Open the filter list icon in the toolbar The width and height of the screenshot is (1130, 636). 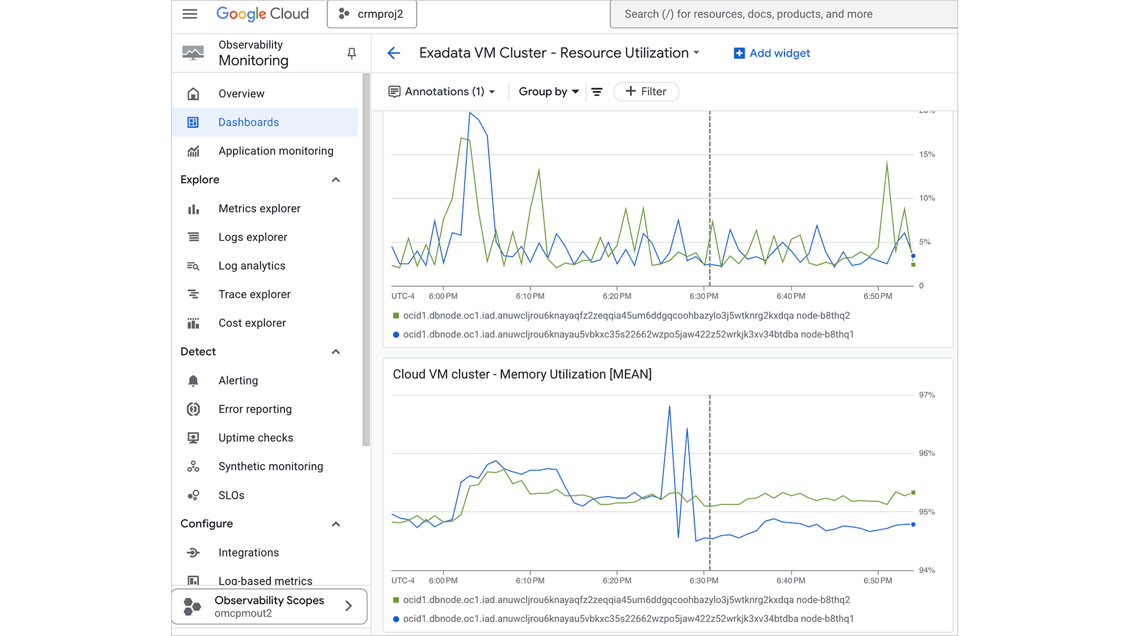pyautogui.click(x=597, y=91)
